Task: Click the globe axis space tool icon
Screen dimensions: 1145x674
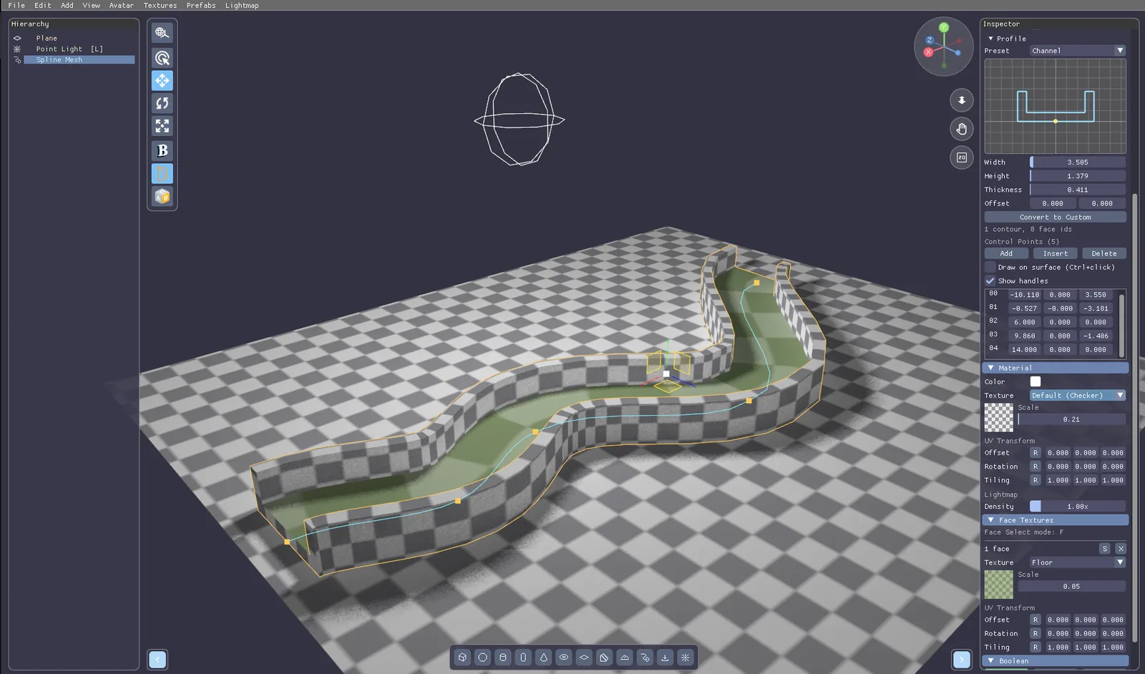Action: coord(162,33)
